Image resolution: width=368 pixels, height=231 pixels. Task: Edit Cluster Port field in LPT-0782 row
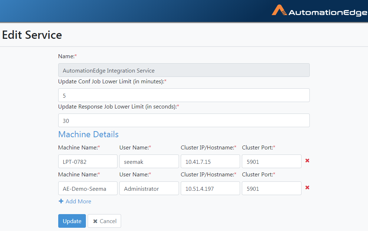click(x=272, y=161)
